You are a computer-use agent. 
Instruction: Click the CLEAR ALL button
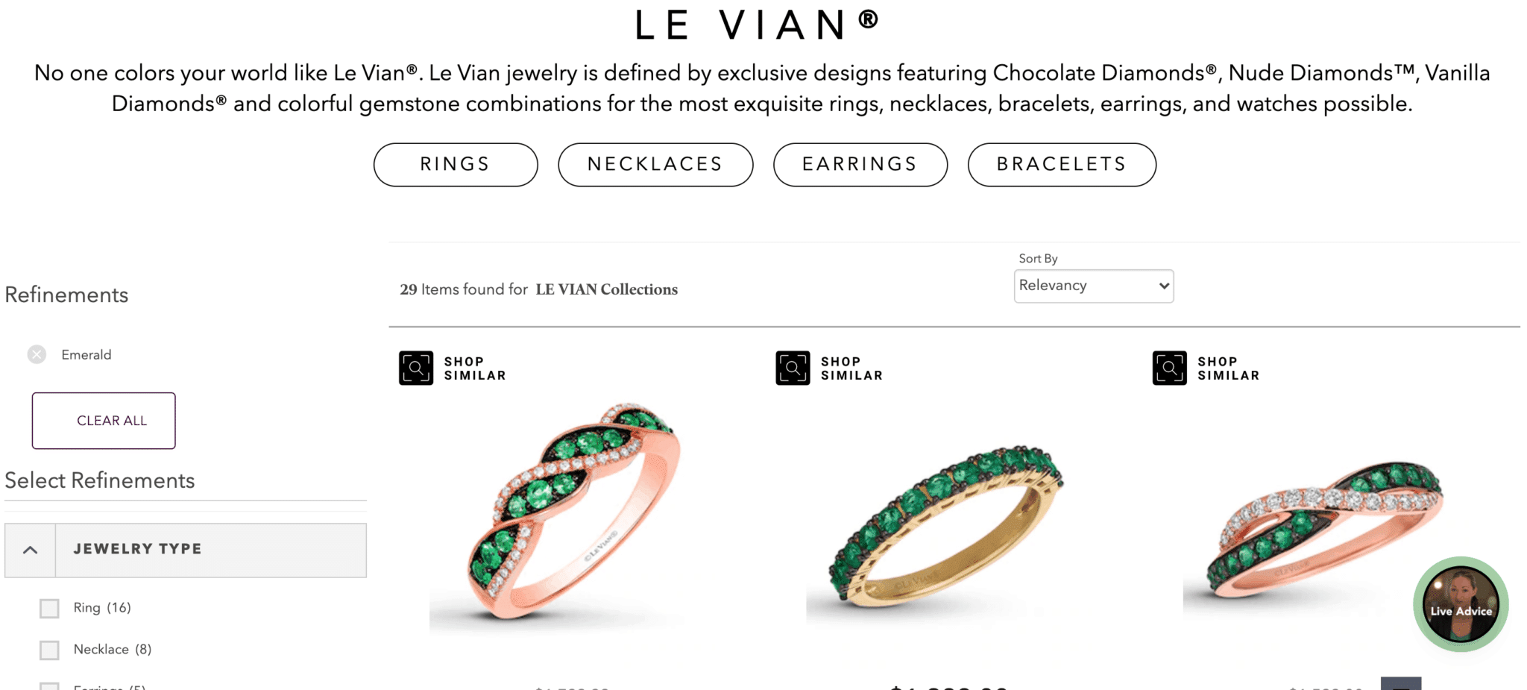103,420
